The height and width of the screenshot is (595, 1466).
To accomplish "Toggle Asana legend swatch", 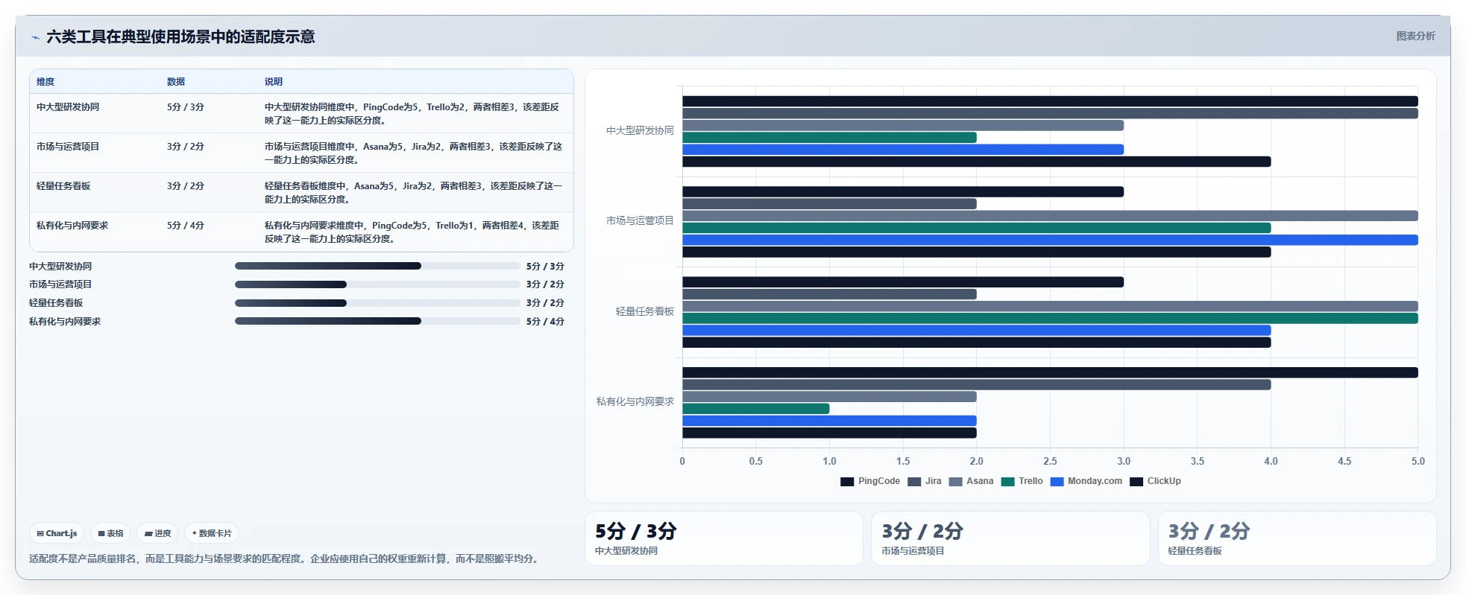I will coord(955,481).
